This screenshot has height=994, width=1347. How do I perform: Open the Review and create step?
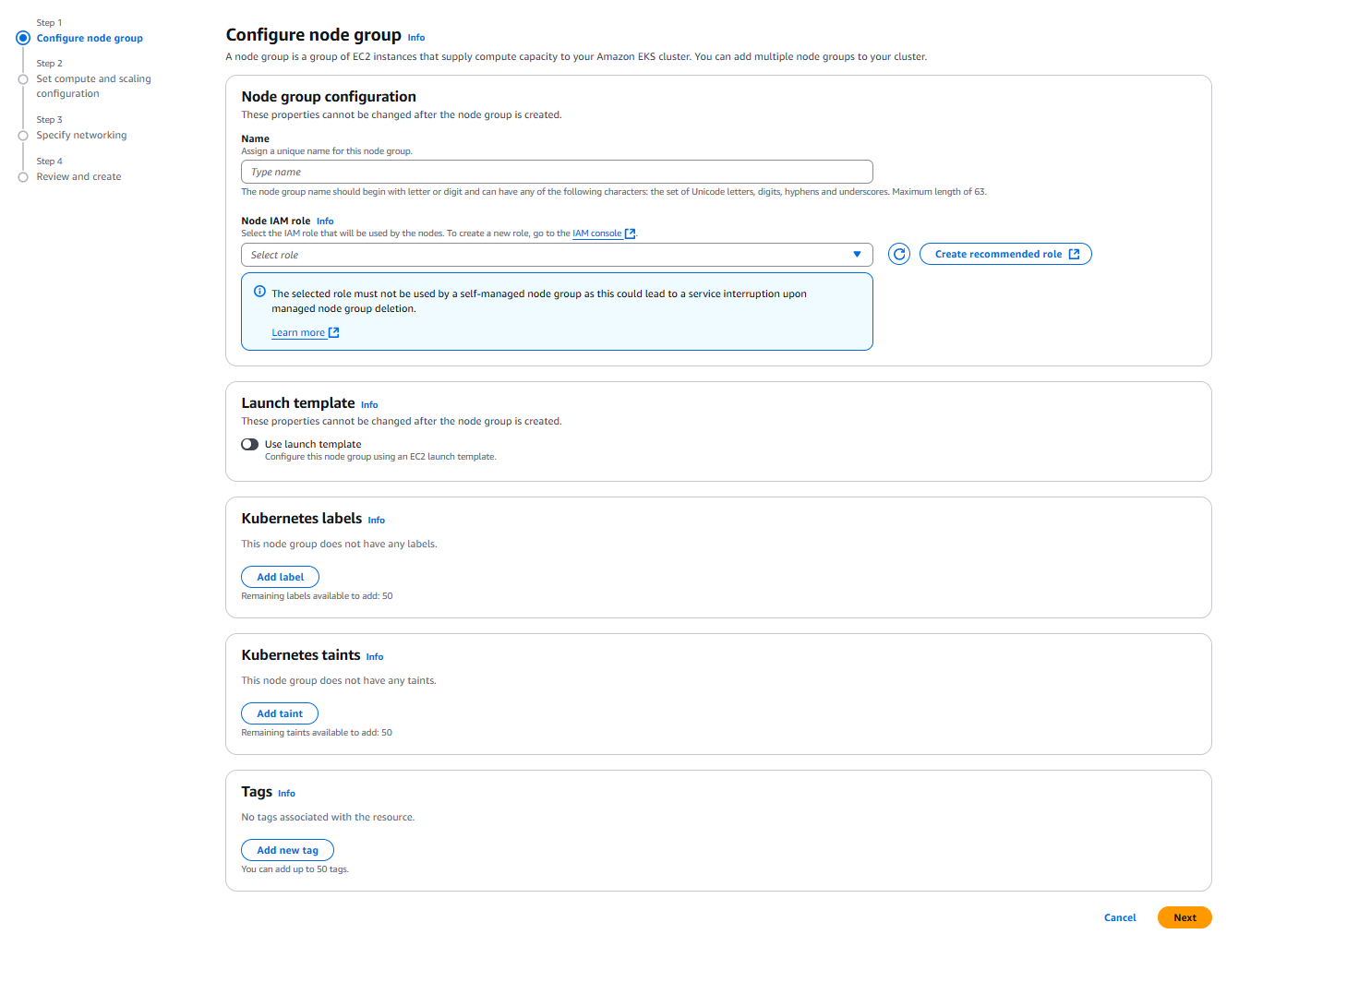coord(78,176)
